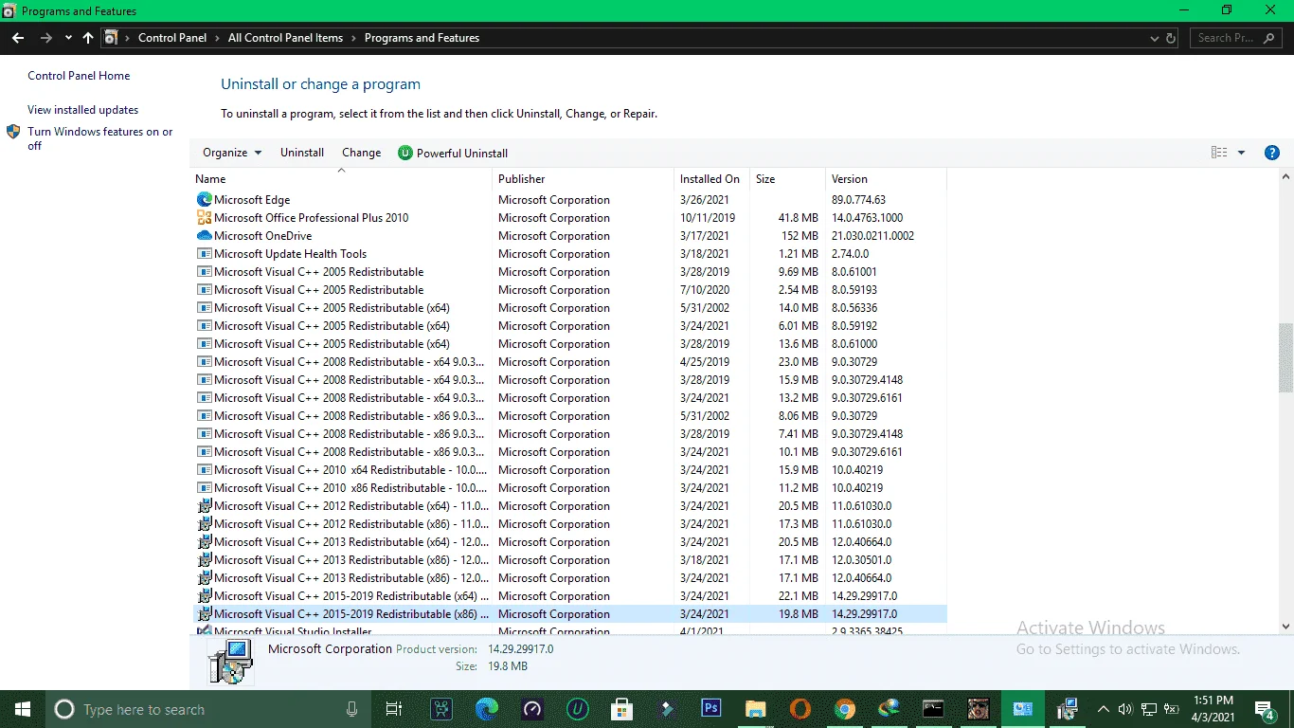The image size is (1294, 728).
Task: Open Command Prompt from the taskbar
Action: (934, 709)
